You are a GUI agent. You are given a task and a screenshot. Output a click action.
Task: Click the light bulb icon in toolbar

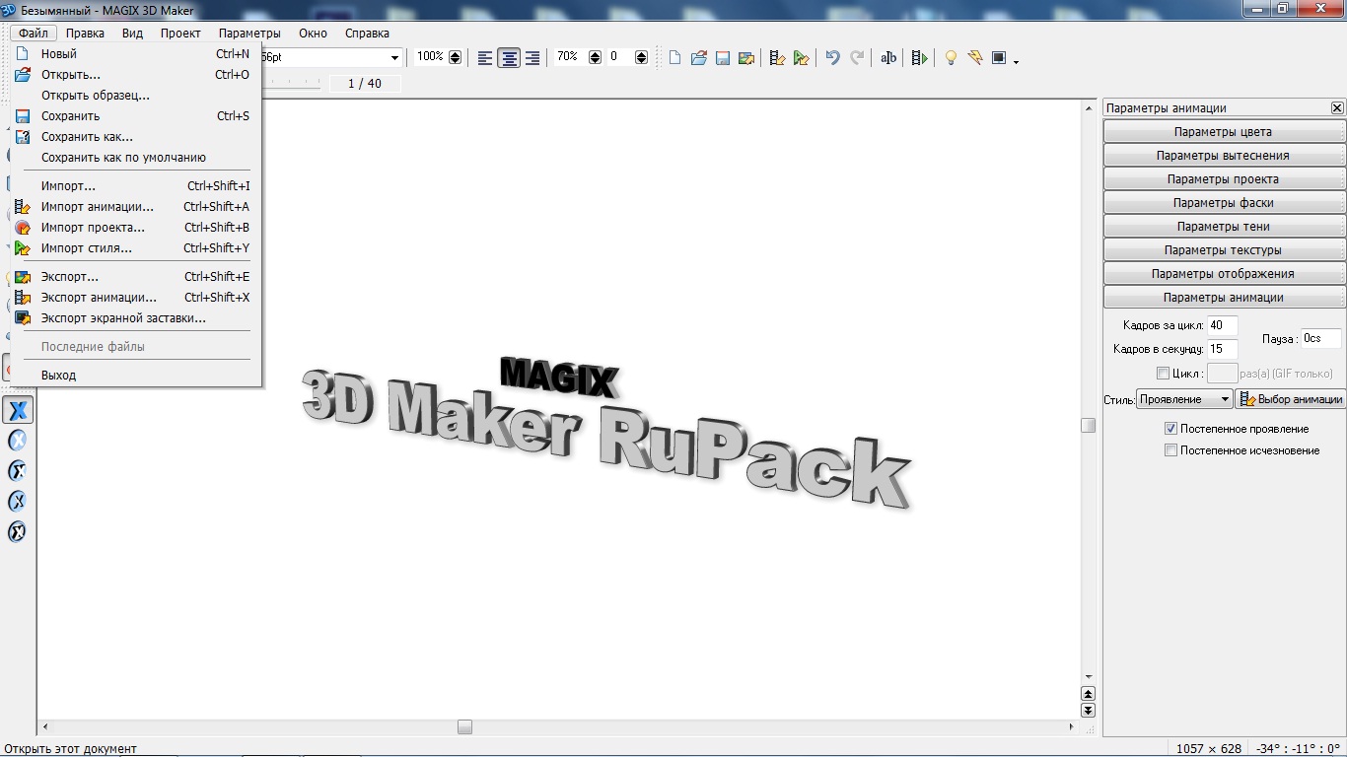[951, 58]
